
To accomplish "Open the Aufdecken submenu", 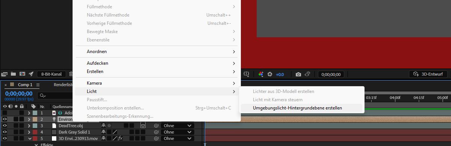I will pos(156,63).
